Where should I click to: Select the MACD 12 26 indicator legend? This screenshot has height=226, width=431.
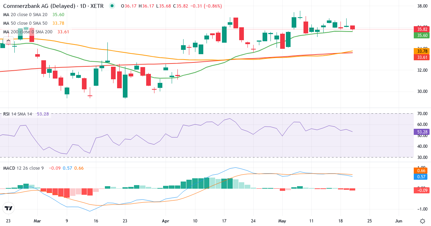(x=43, y=168)
